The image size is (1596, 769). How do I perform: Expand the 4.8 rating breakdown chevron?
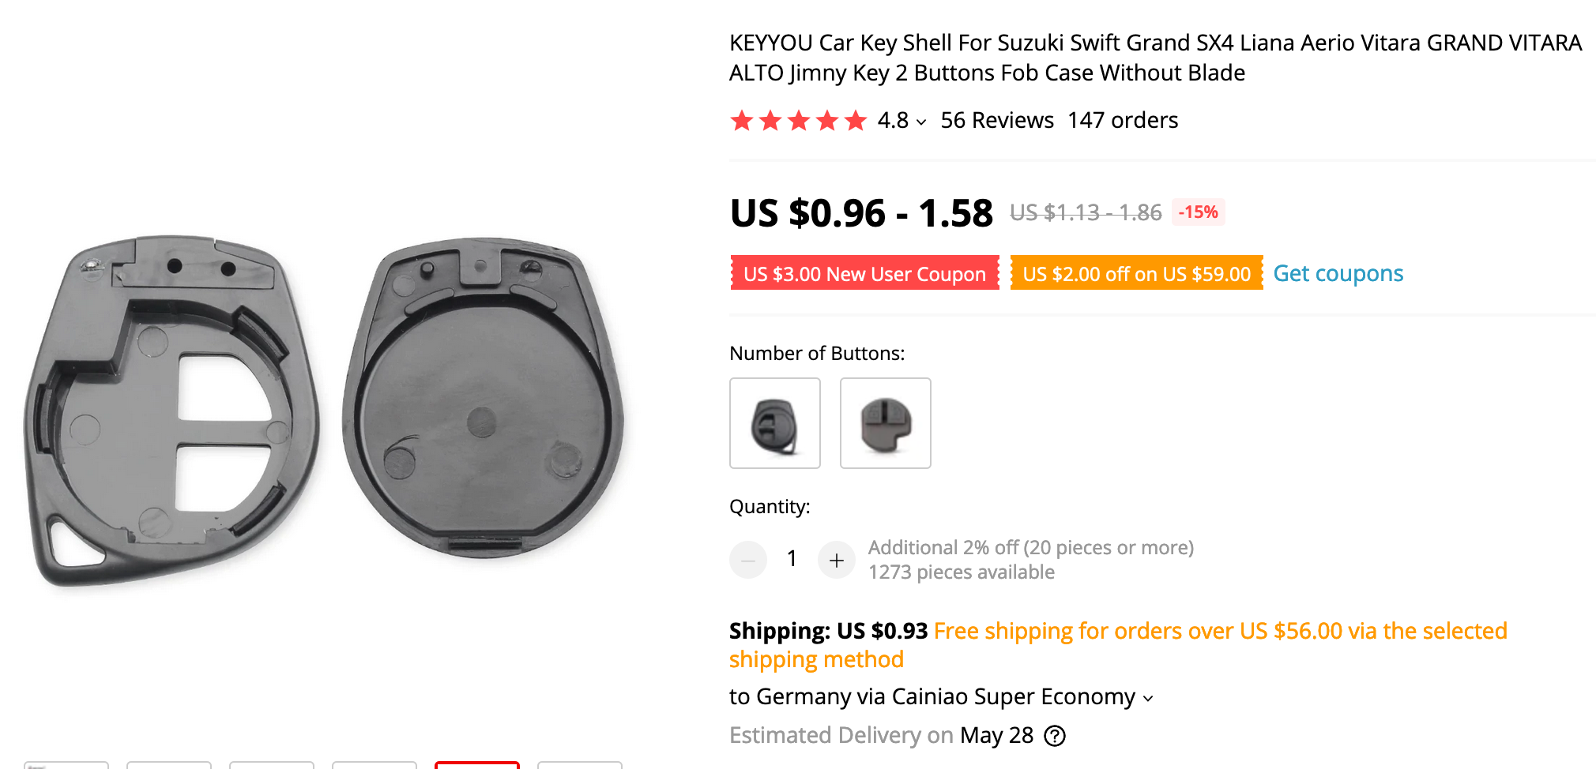click(x=921, y=122)
